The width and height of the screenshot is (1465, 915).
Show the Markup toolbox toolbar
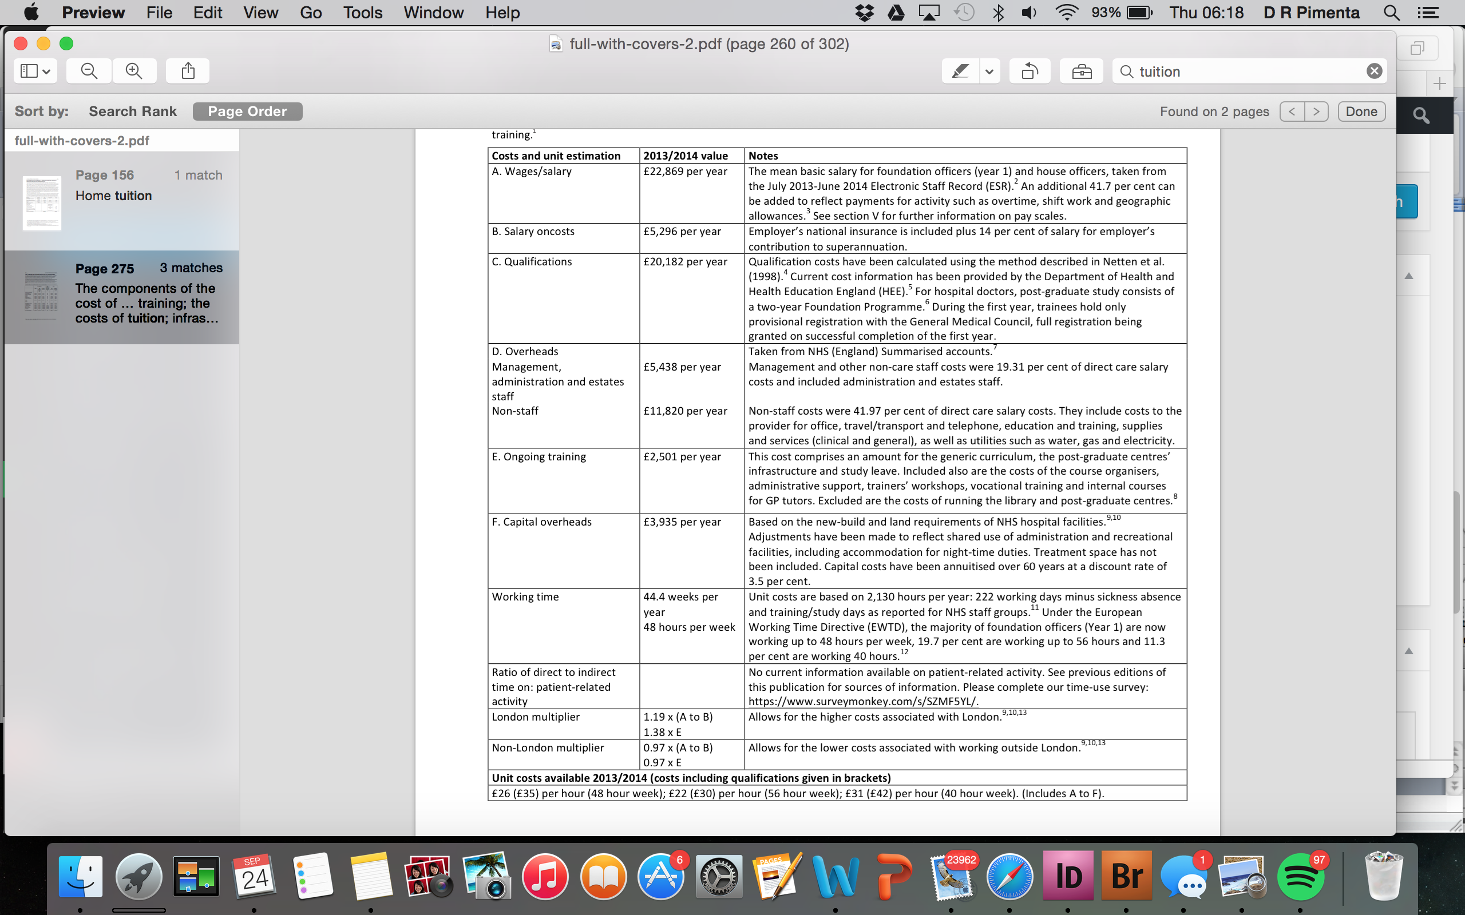coord(1081,71)
